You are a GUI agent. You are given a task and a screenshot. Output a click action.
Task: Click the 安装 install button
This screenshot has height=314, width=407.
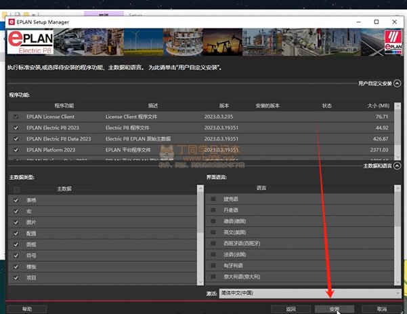[334, 309]
